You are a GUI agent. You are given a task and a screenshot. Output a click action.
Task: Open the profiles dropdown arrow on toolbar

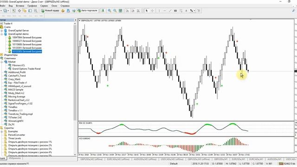pyautogui.click(x=8, y=11)
